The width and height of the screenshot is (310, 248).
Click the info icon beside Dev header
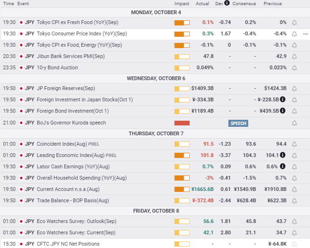227,3
